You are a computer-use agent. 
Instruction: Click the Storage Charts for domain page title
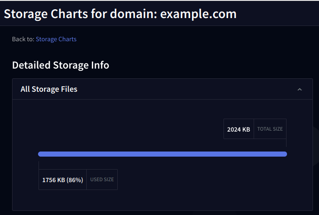click(80, 14)
